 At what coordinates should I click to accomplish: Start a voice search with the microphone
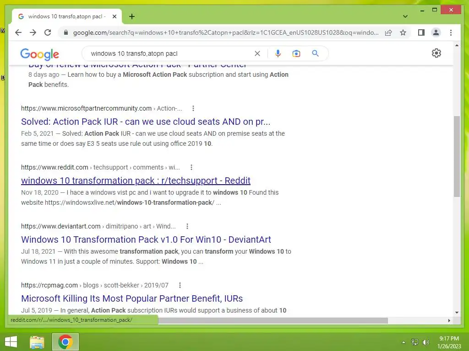click(278, 53)
